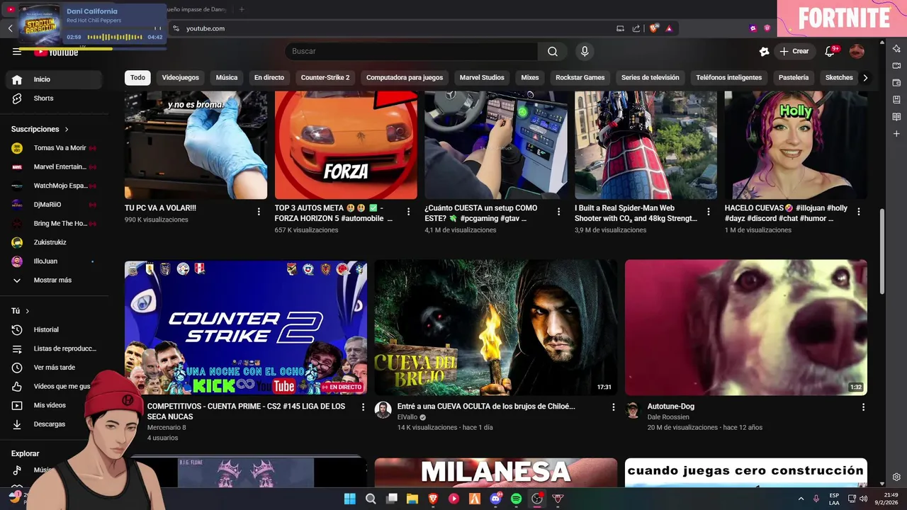Open Ver más tarde clock entry
Image resolution: width=907 pixels, height=510 pixels.
pos(55,368)
